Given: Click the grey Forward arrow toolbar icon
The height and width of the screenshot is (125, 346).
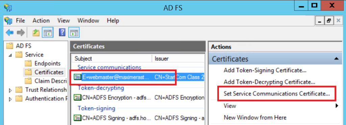Looking at the screenshot, I should [x=21, y=33].
